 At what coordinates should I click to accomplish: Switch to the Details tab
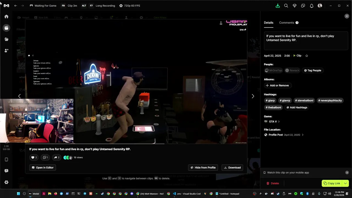coord(269,23)
